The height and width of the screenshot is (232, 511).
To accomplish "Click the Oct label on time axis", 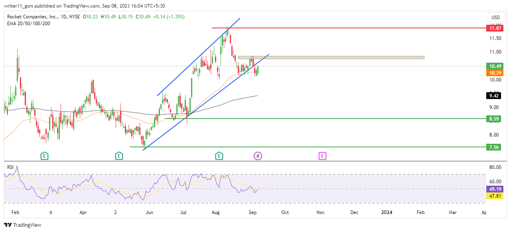I will click(285, 213).
